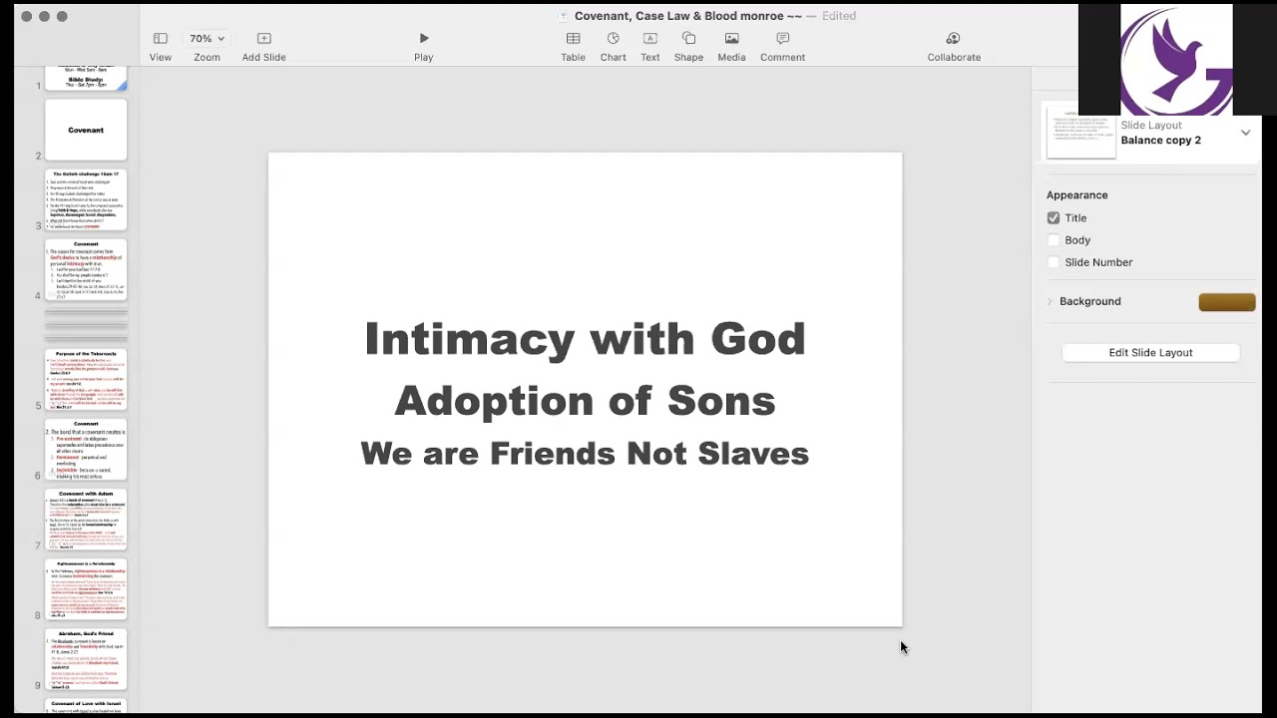Click the 'Edited' status in title bar
Image resolution: width=1277 pixels, height=718 pixels.
pyautogui.click(x=839, y=16)
